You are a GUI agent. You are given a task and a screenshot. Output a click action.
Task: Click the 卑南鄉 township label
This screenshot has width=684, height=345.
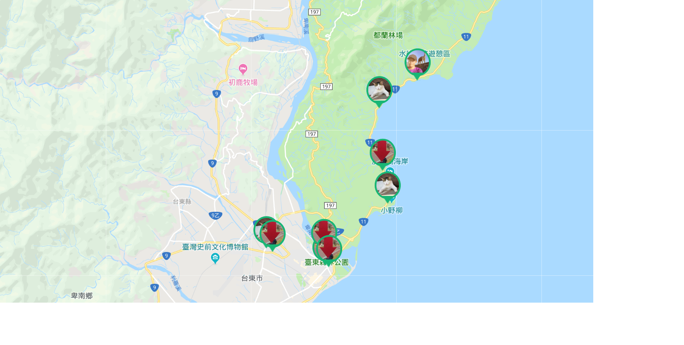82,296
